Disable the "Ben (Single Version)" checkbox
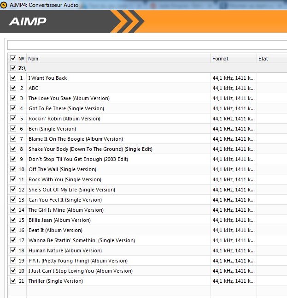Screen dimensions: 287x298 point(13,129)
